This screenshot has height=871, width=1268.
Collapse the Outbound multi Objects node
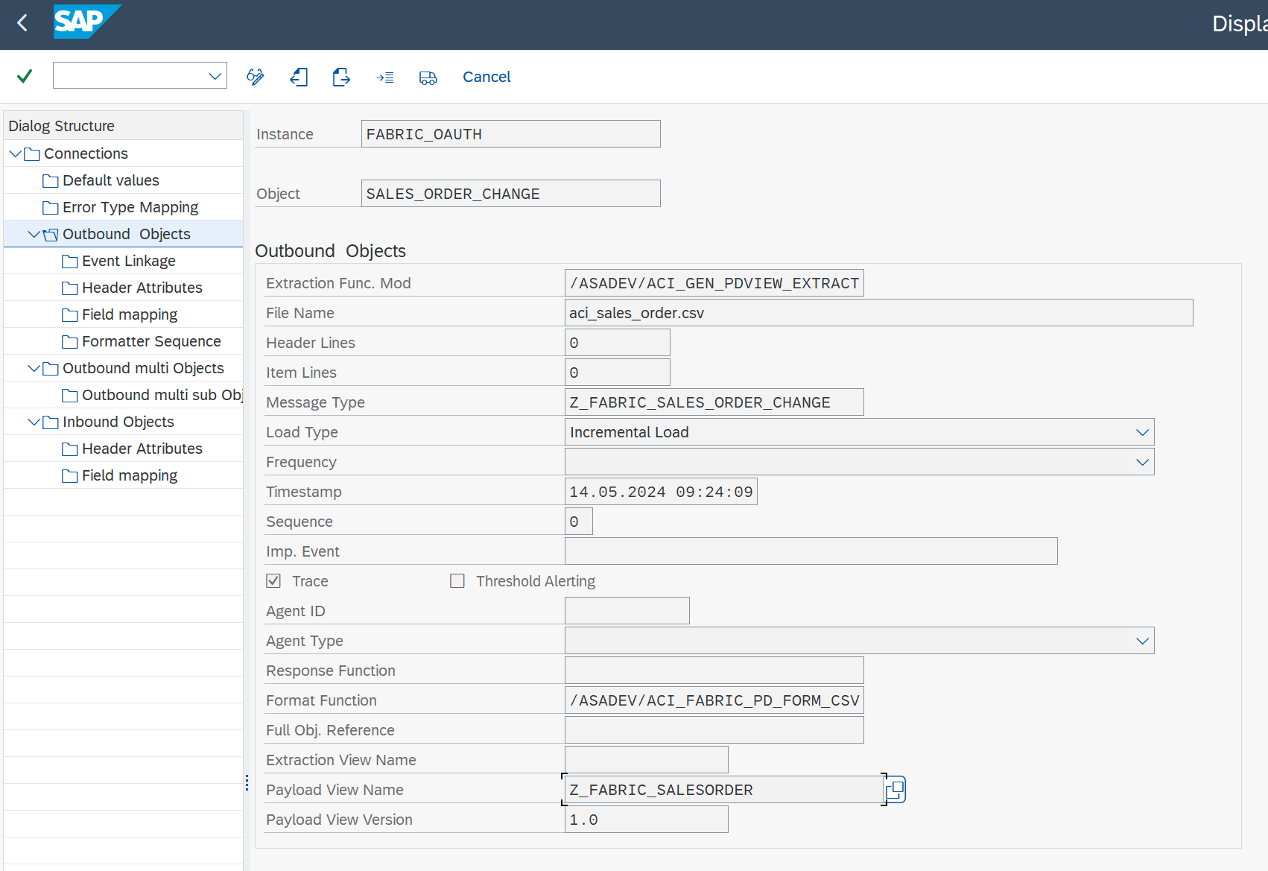coord(34,368)
